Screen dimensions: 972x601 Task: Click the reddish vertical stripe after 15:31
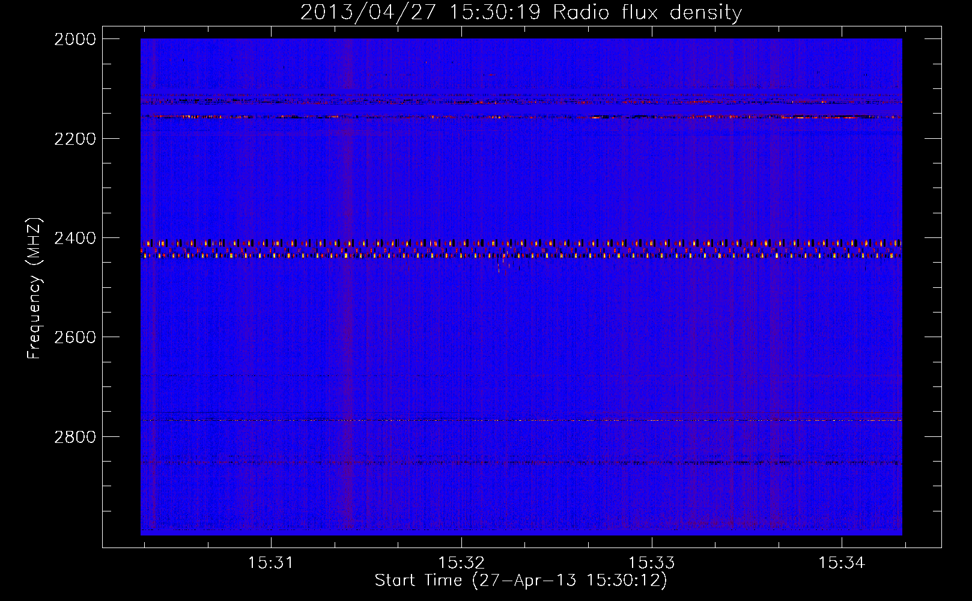coord(348,300)
